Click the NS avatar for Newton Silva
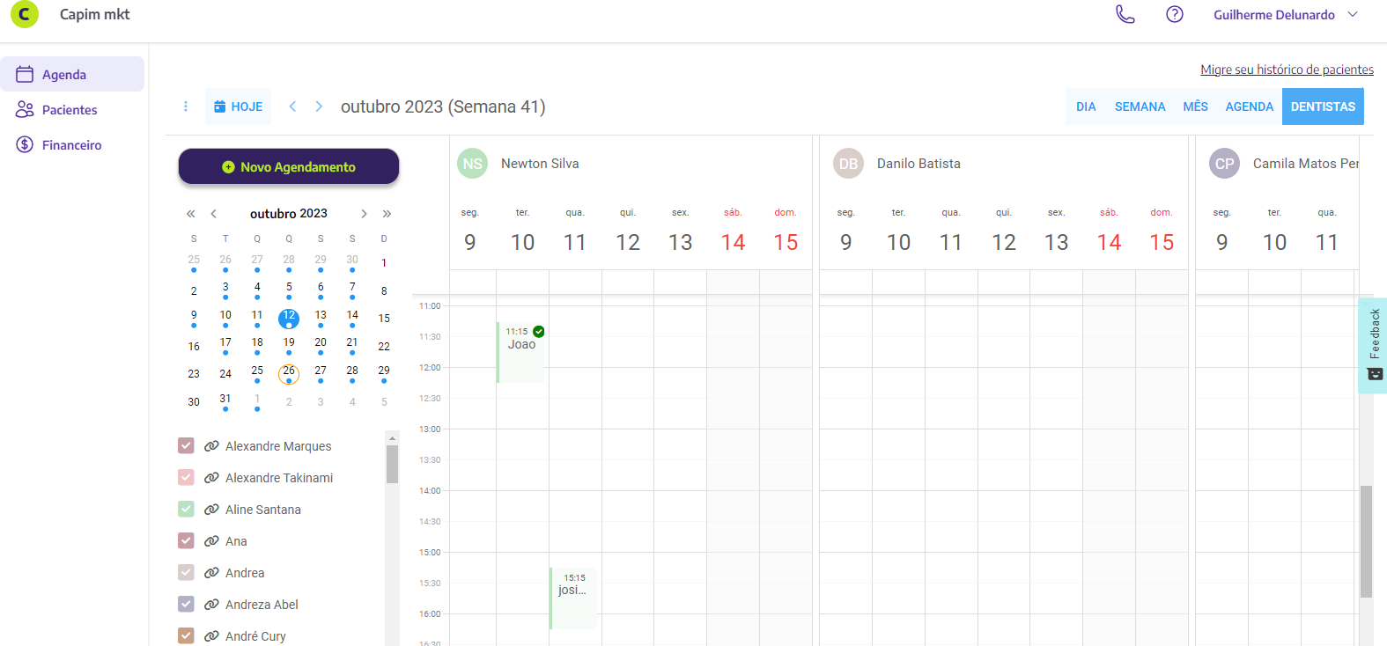Image resolution: width=1387 pixels, height=646 pixels. click(473, 164)
